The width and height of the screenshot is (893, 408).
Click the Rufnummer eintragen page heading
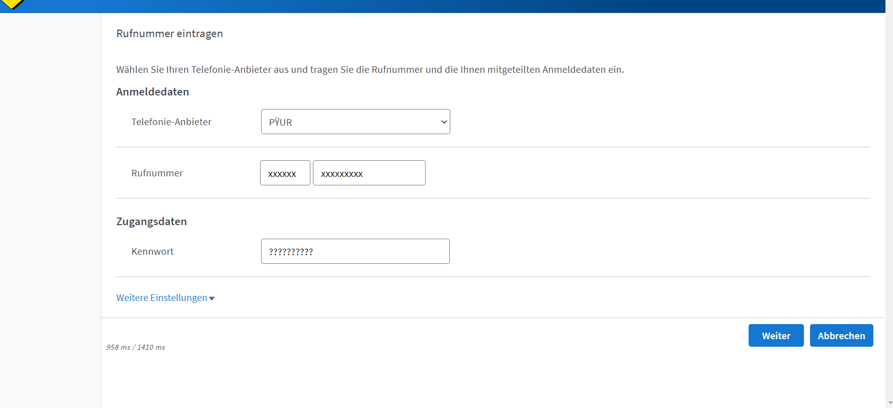[x=170, y=34]
